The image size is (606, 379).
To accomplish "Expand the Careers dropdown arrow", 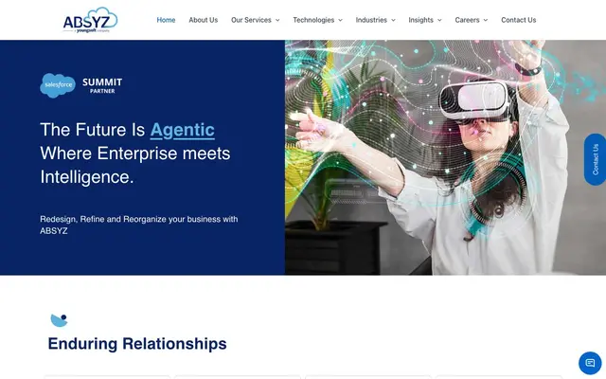I will (x=486, y=20).
